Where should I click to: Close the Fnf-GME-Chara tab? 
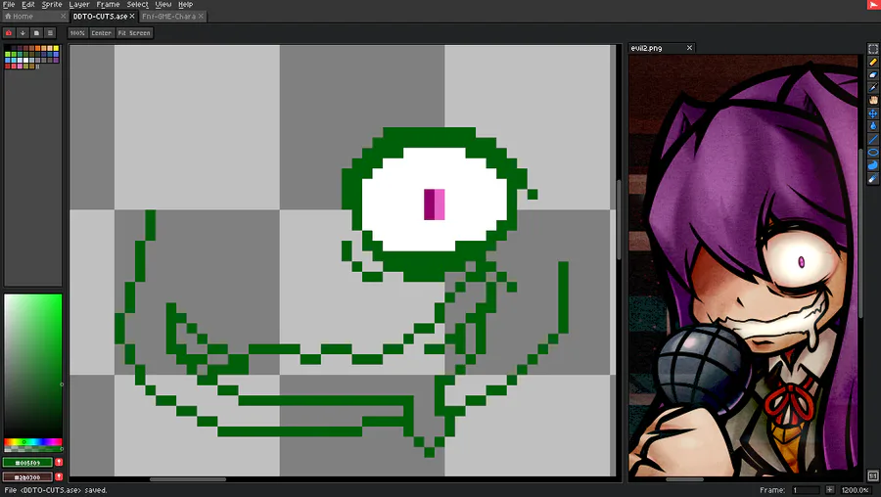point(201,17)
